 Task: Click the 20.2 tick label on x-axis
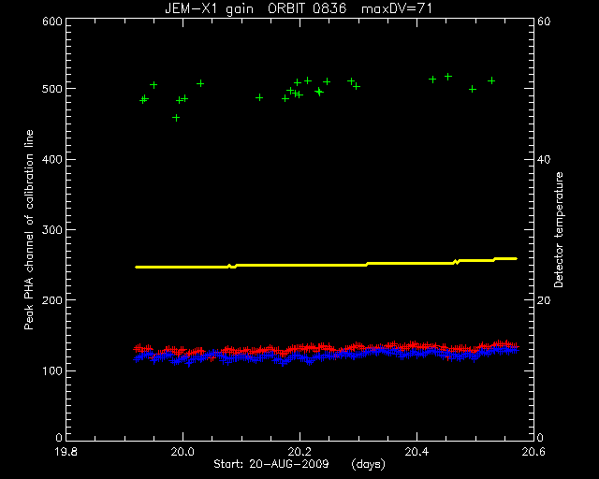[299, 452]
